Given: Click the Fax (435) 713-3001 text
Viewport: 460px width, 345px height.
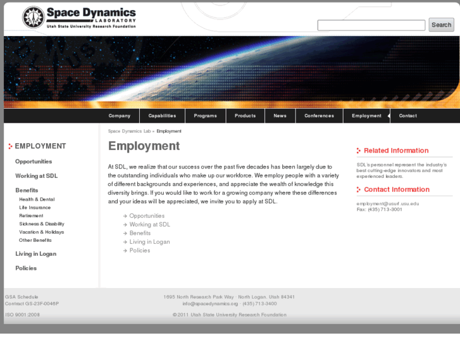Looking at the screenshot, I should pyautogui.click(x=379, y=210).
